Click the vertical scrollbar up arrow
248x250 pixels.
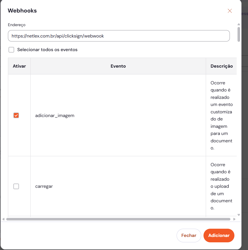(239, 24)
